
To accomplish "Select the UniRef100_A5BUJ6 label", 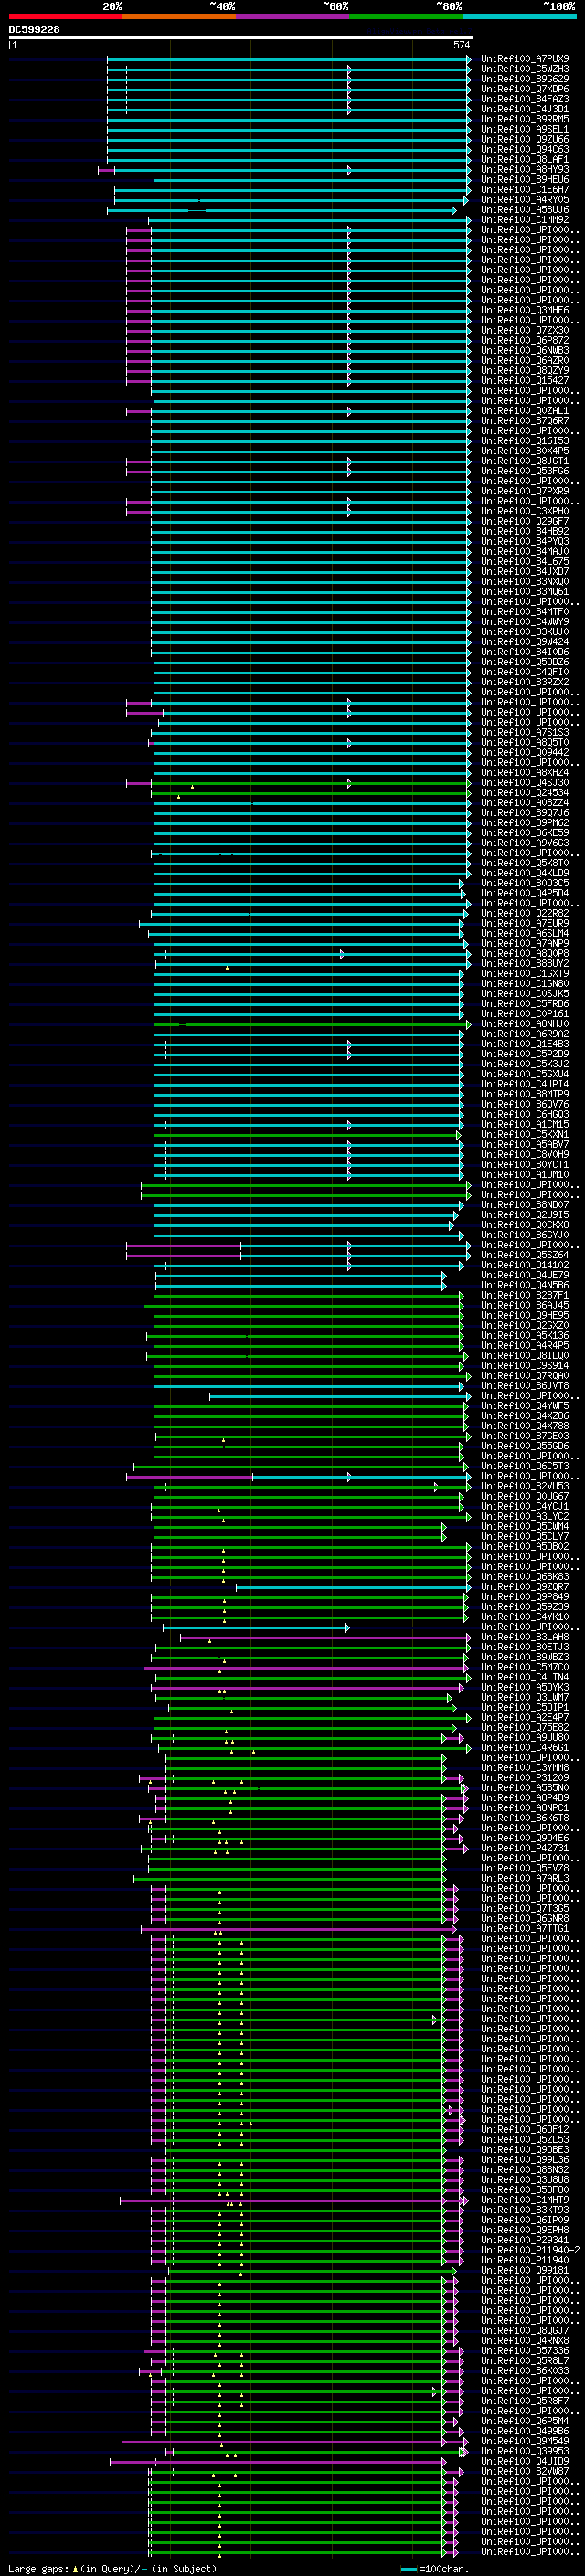I will coord(525,209).
